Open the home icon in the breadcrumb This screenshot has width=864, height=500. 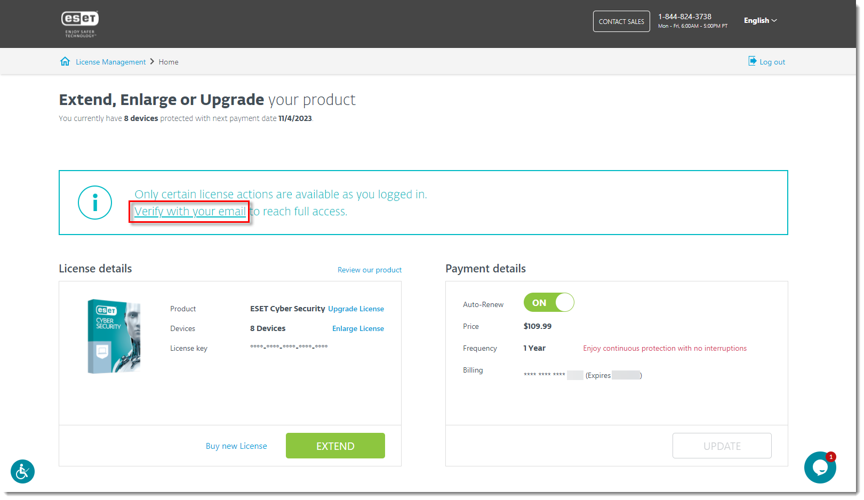pos(65,61)
